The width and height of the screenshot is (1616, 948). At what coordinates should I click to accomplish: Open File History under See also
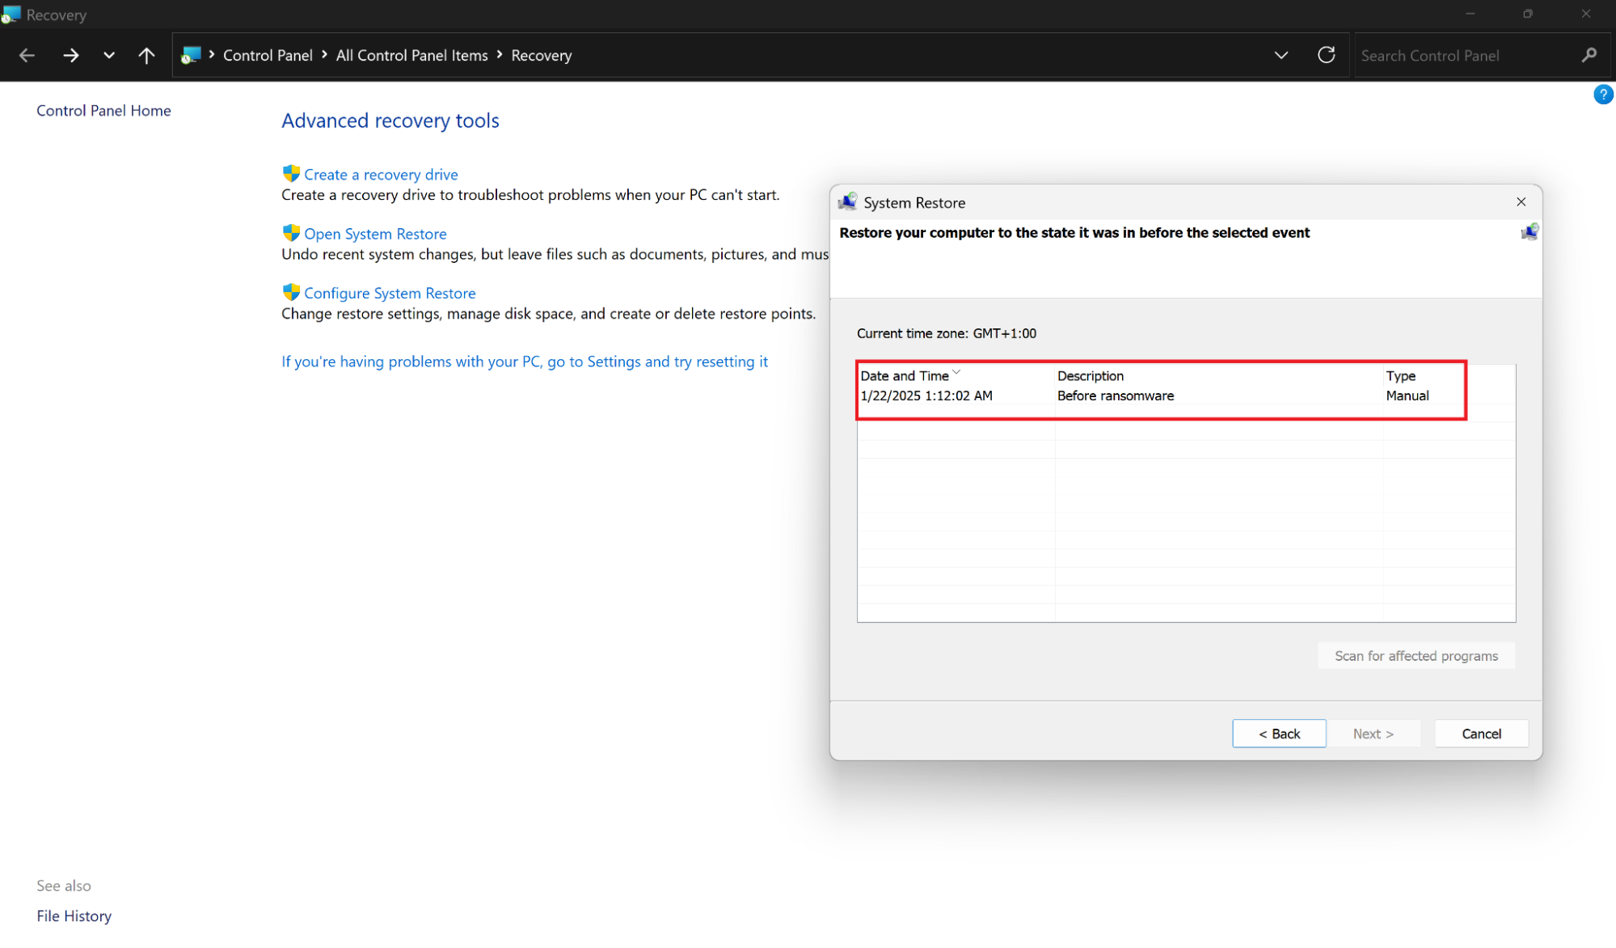(74, 916)
